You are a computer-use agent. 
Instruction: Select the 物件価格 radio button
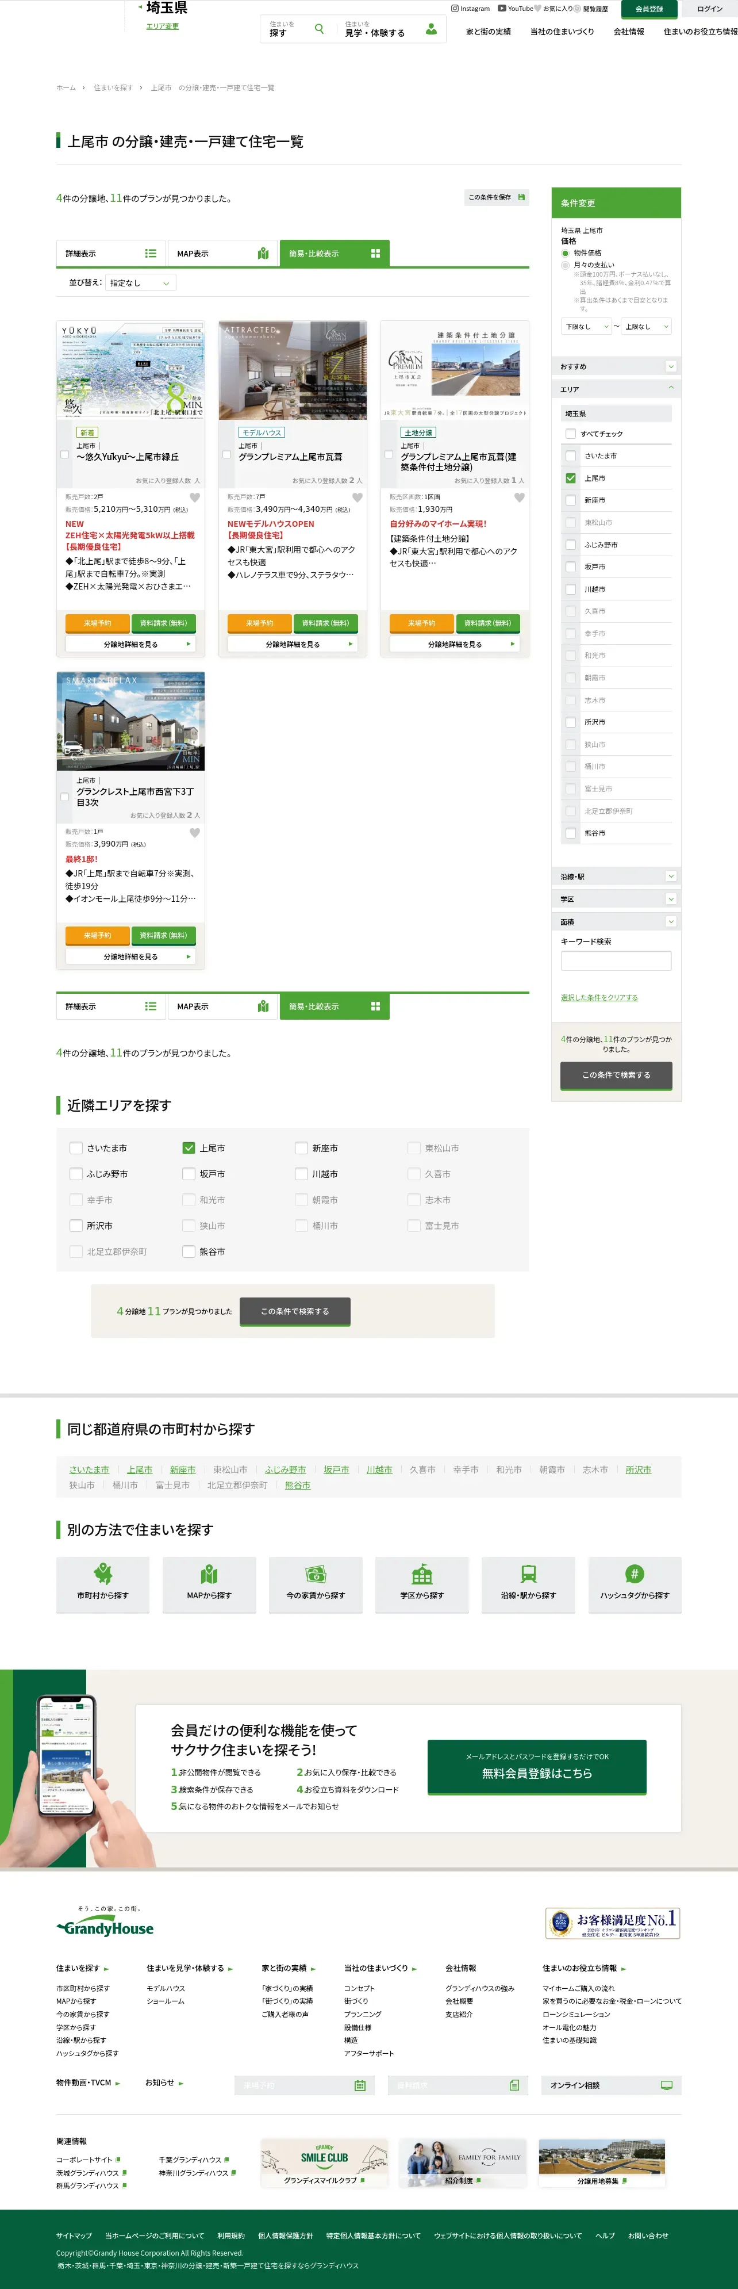565,253
